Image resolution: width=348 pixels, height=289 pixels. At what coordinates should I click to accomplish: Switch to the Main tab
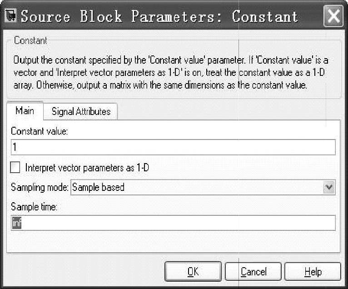(x=25, y=111)
